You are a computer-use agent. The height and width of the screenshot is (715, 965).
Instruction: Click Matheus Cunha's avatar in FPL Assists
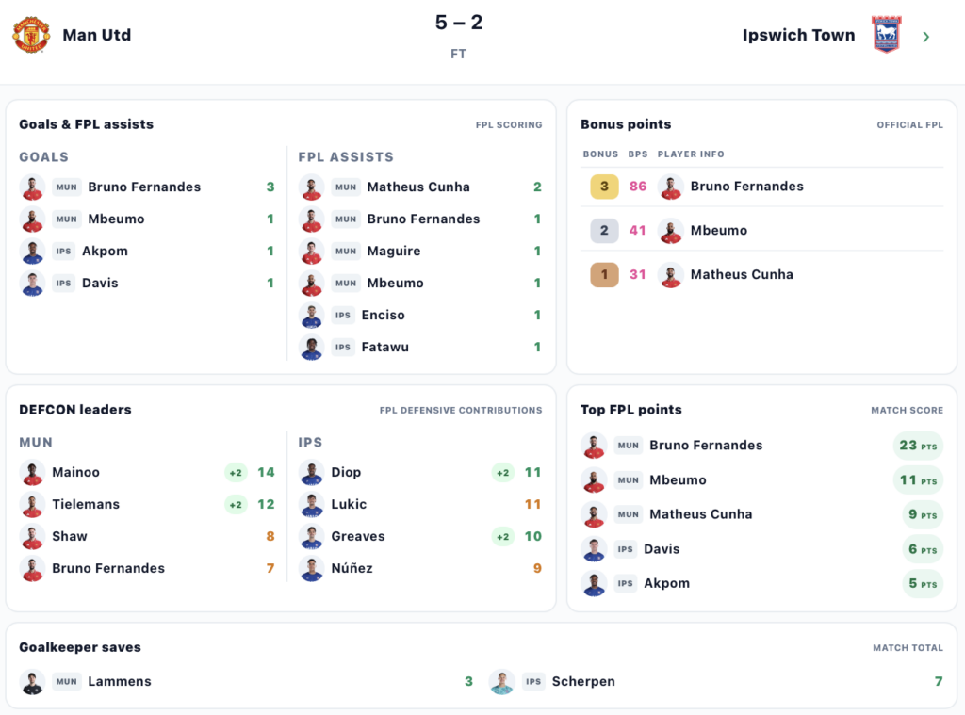311,187
